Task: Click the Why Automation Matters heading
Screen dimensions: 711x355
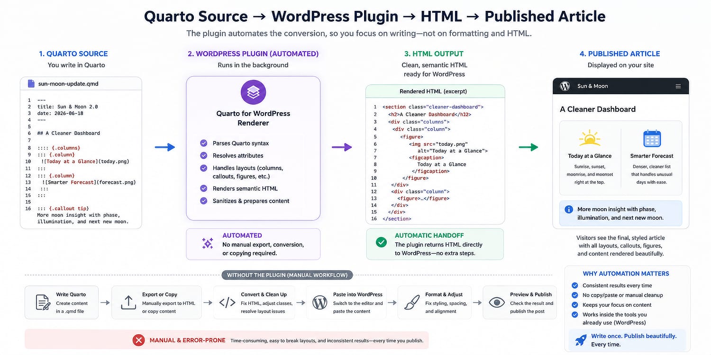Action: click(626, 274)
